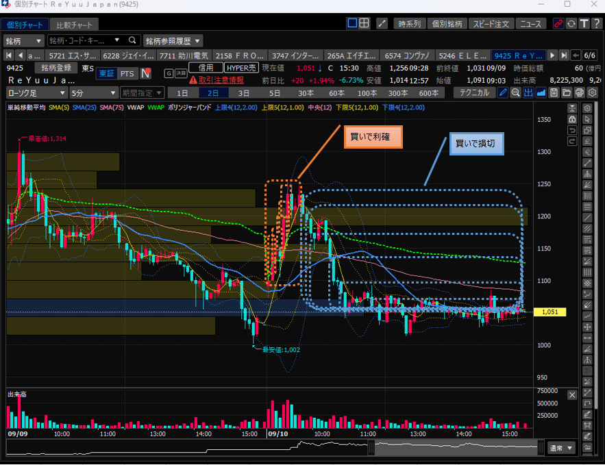Select the arrow cursor tool in sidebar
Screen dimensions: 605x465
[x=587, y=119]
